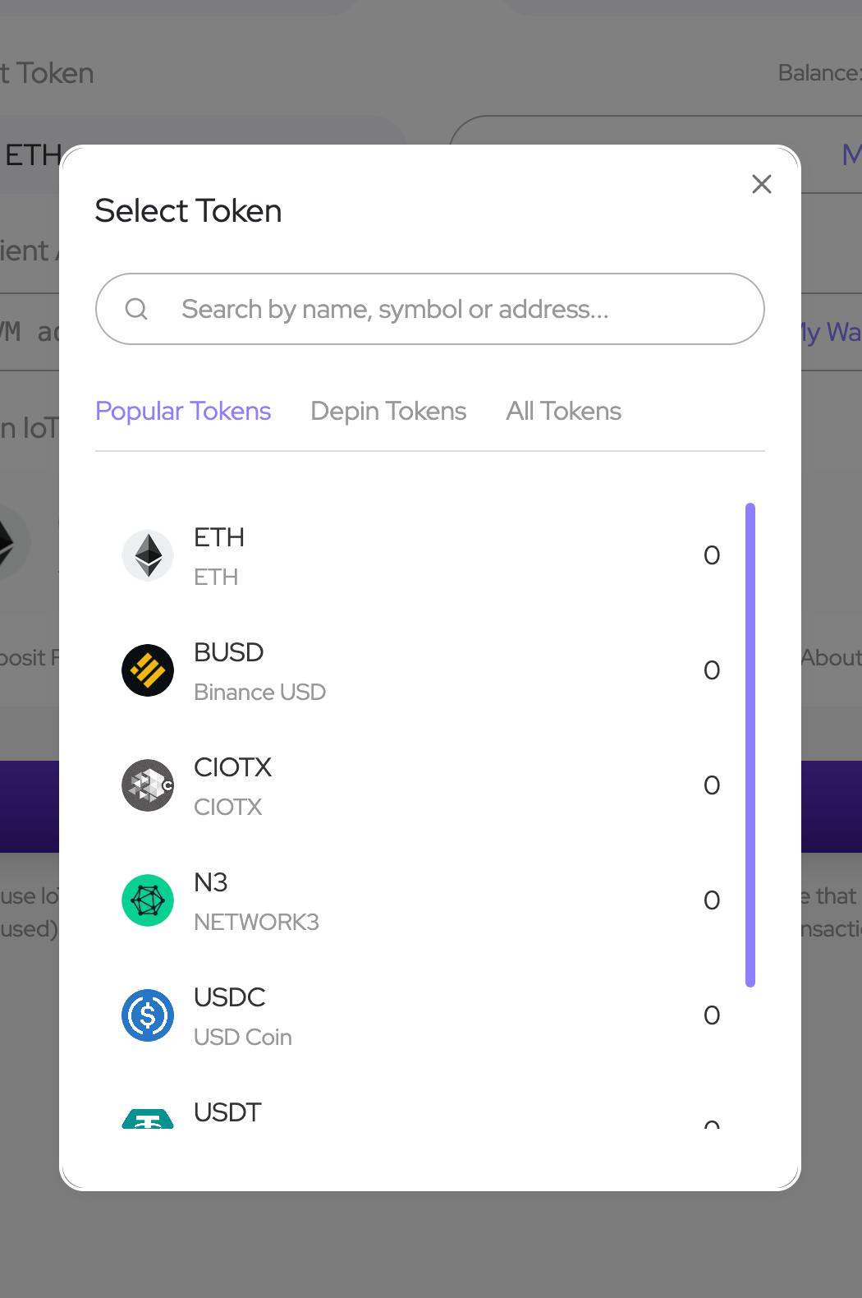The width and height of the screenshot is (862, 1298).
Task: Choose the NETWORK3 token label
Action: tap(256, 923)
